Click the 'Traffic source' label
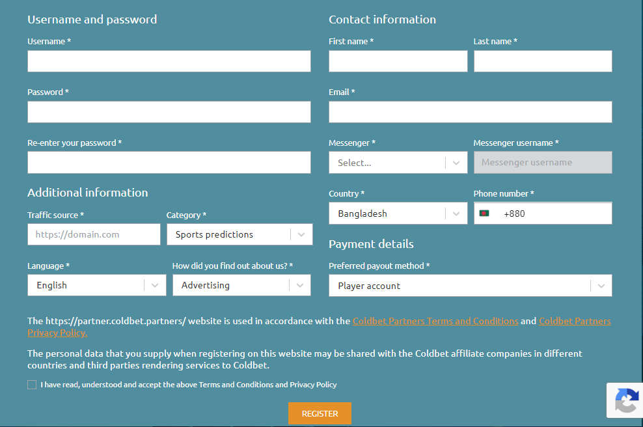 tap(56, 215)
